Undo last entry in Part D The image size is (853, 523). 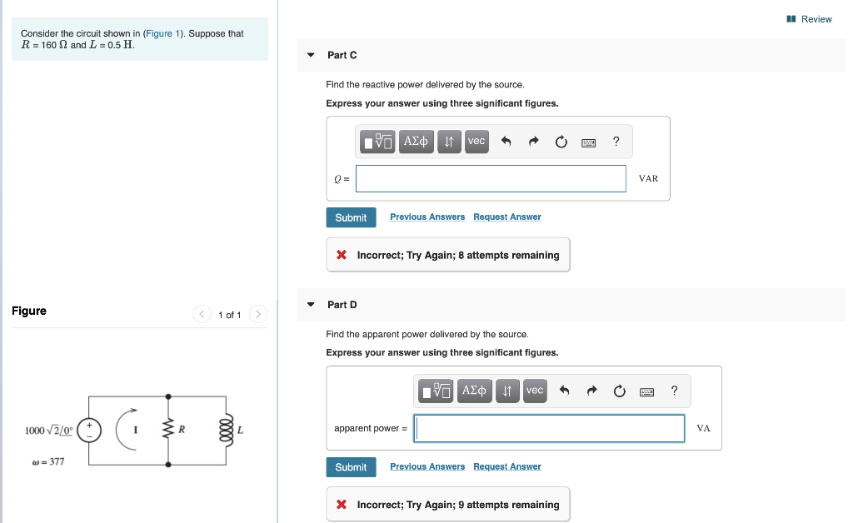pyautogui.click(x=564, y=391)
